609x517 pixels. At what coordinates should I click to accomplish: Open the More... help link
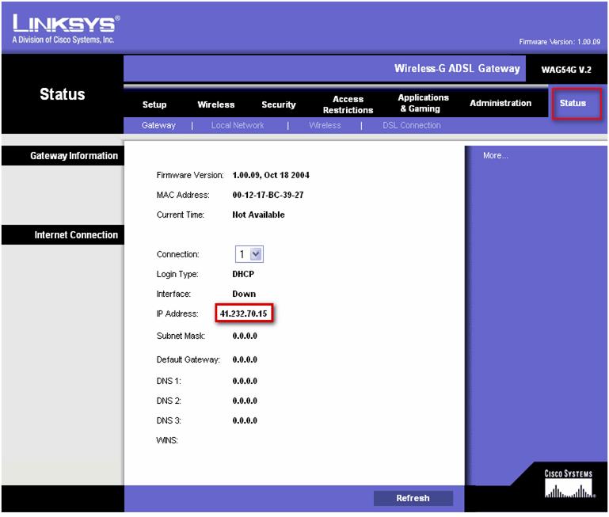pos(495,155)
